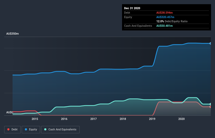Click the AU$320.457m equity value
This screenshot has width=215, height=138.
tap(165, 17)
